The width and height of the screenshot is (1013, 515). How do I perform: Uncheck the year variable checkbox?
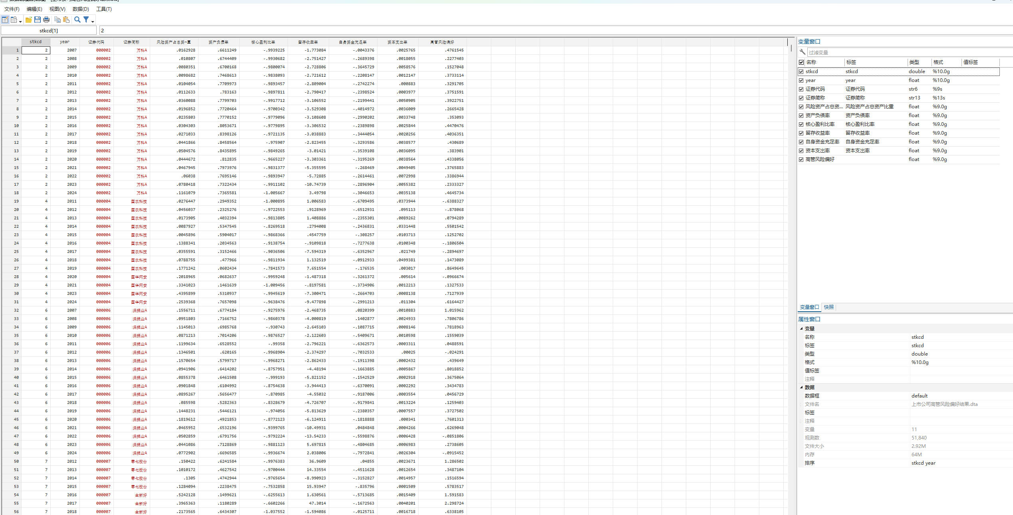coord(801,81)
